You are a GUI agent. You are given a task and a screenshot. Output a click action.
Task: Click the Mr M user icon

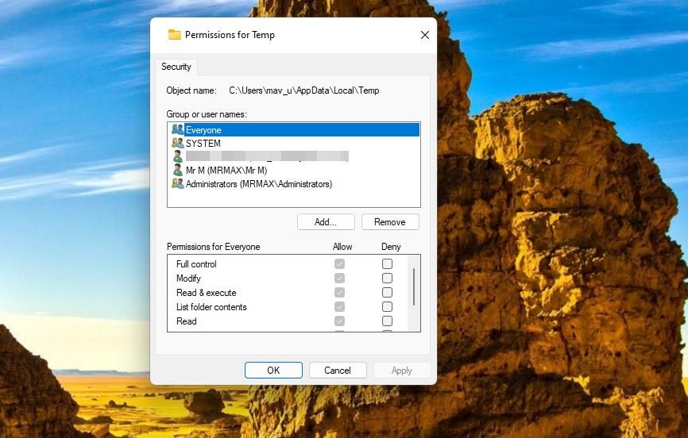(x=177, y=170)
